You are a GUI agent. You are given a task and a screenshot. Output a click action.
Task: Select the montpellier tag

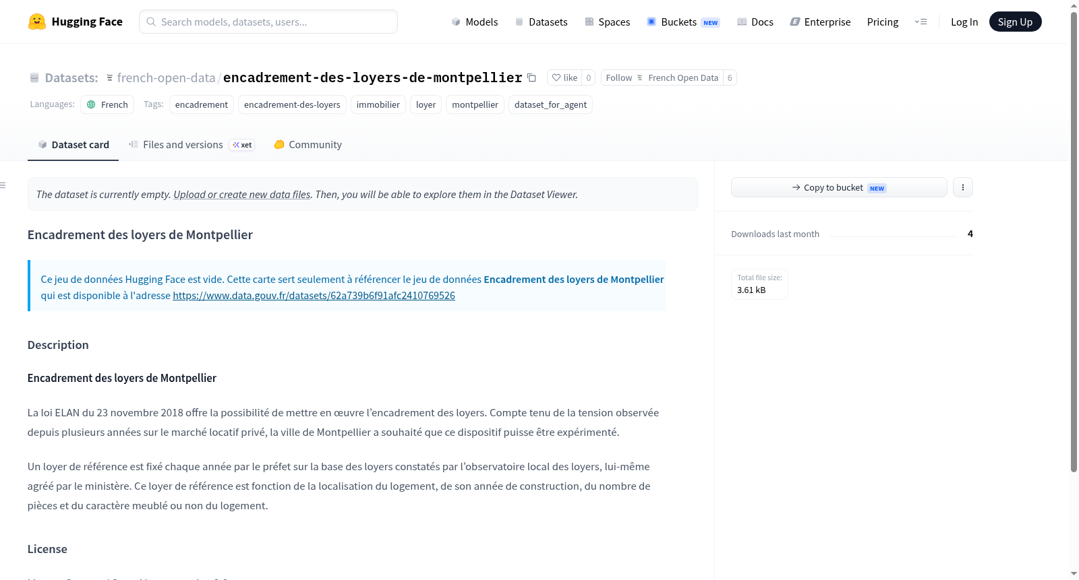click(475, 104)
